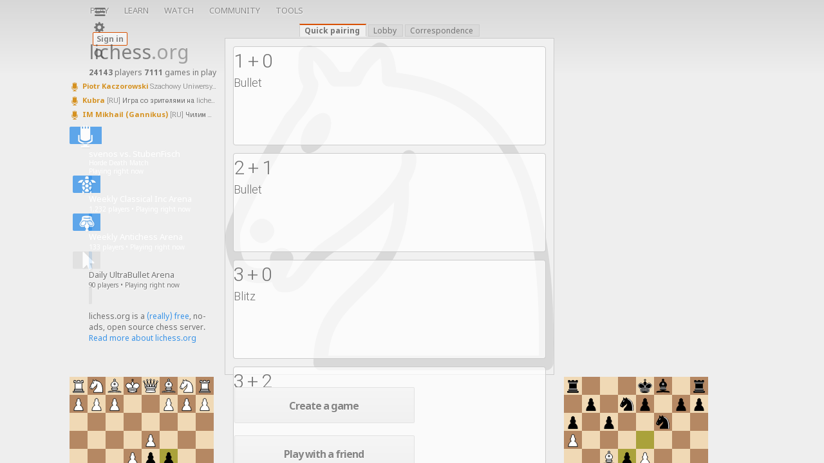This screenshot has height=463, width=824.
Task: Click Create a game button
Action: click(324, 405)
